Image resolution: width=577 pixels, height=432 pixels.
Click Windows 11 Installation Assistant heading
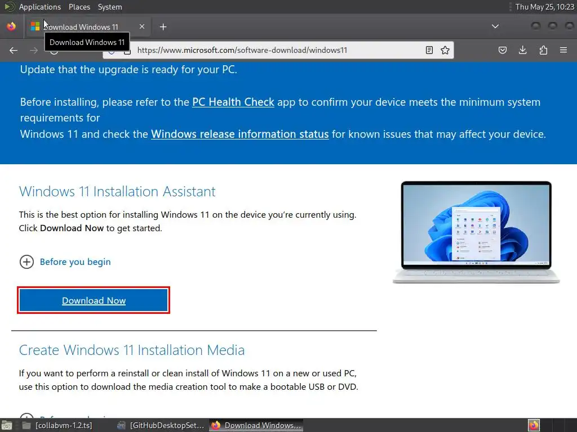coord(117,192)
